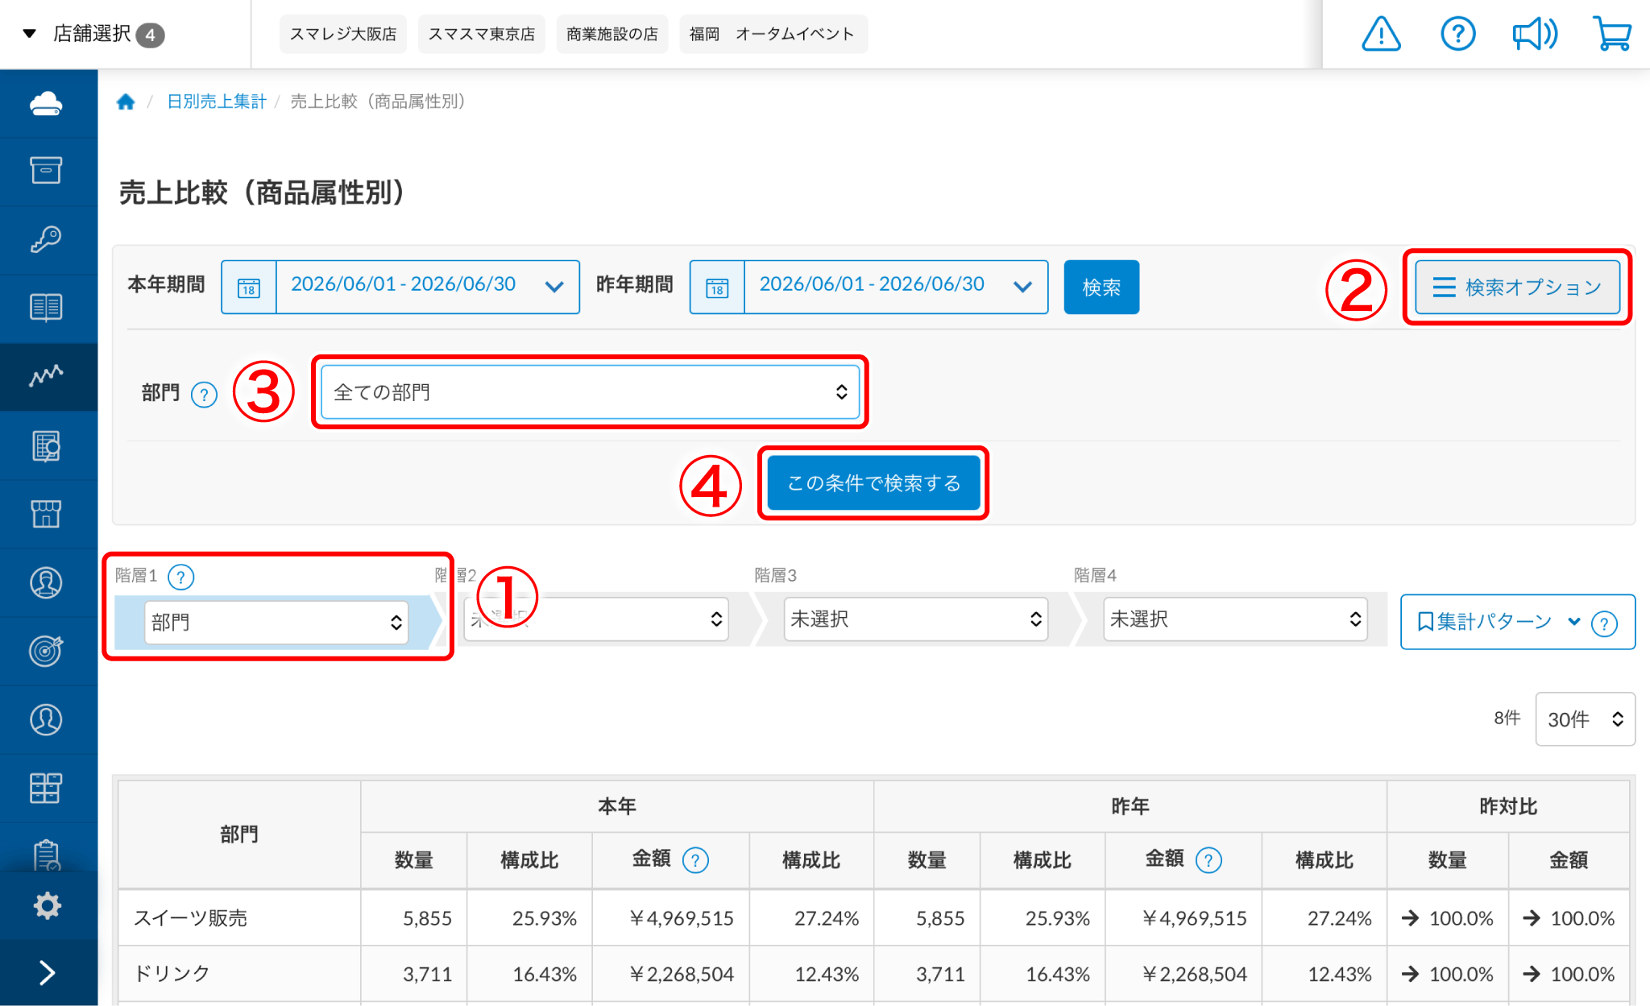Image resolution: width=1650 pixels, height=1006 pixels.
Task: Expand sidebar with the chevron arrow
Action: coord(47,973)
